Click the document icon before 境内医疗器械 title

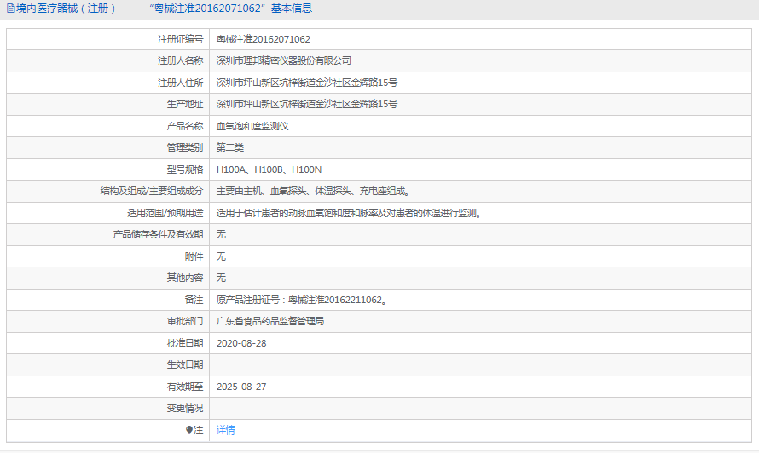[x=10, y=9]
